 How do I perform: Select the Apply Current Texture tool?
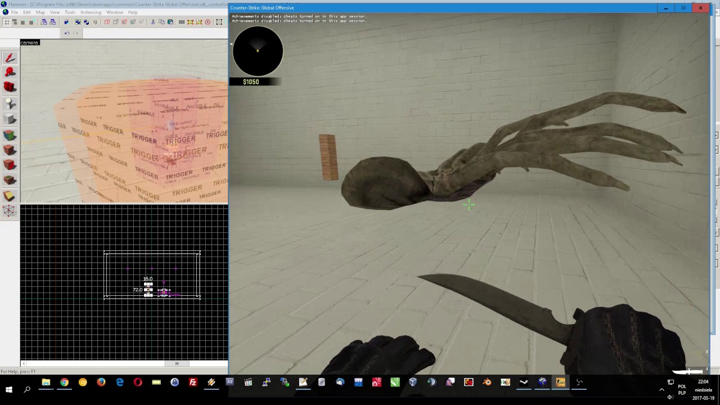pyautogui.click(x=10, y=150)
